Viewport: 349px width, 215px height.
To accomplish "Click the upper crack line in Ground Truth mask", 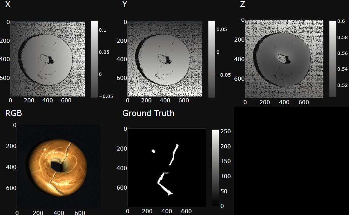I will tap(174, 155).
